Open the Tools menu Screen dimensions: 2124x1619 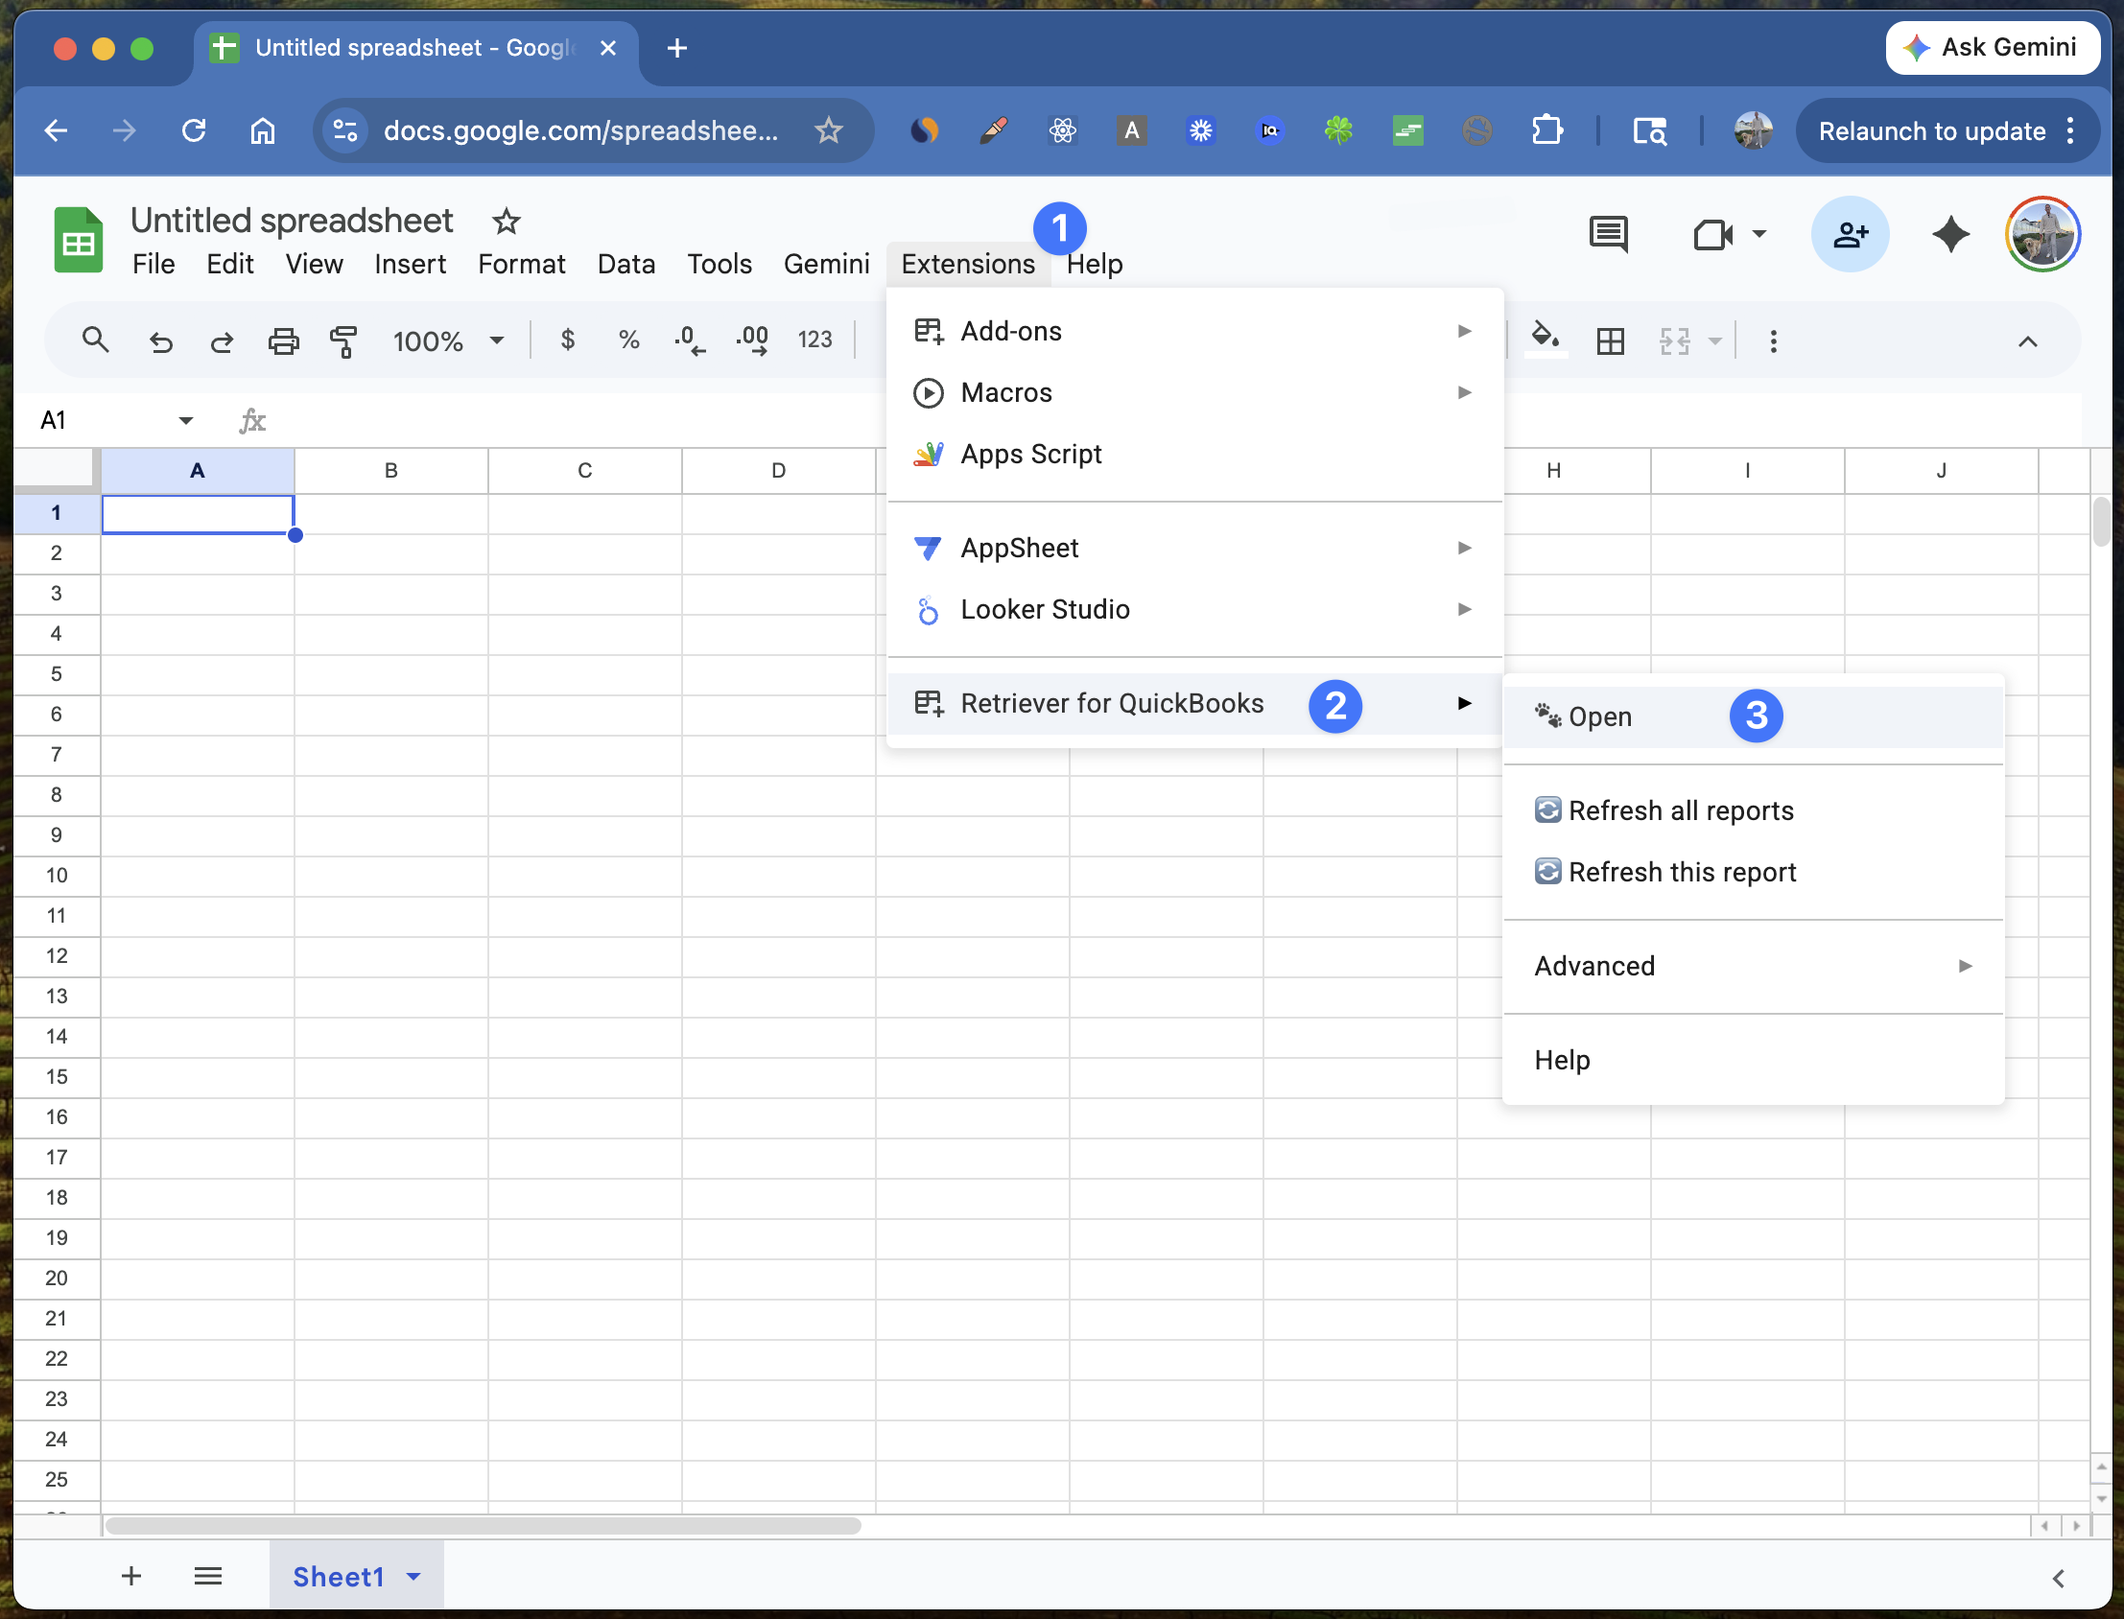pos(719,264)
